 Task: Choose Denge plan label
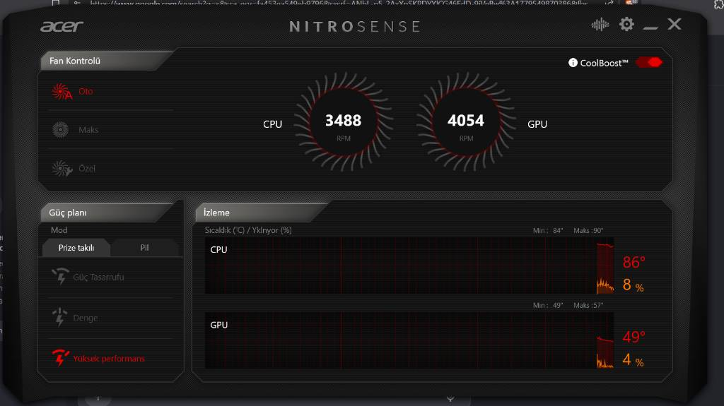(x=86, y=318)
